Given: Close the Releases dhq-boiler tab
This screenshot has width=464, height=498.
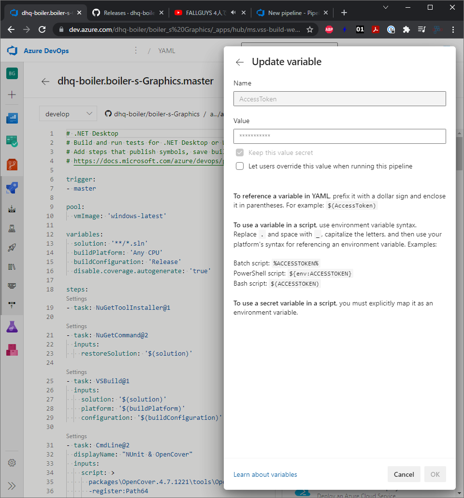Looking at the screenshot, I should [x=161, y=13].
